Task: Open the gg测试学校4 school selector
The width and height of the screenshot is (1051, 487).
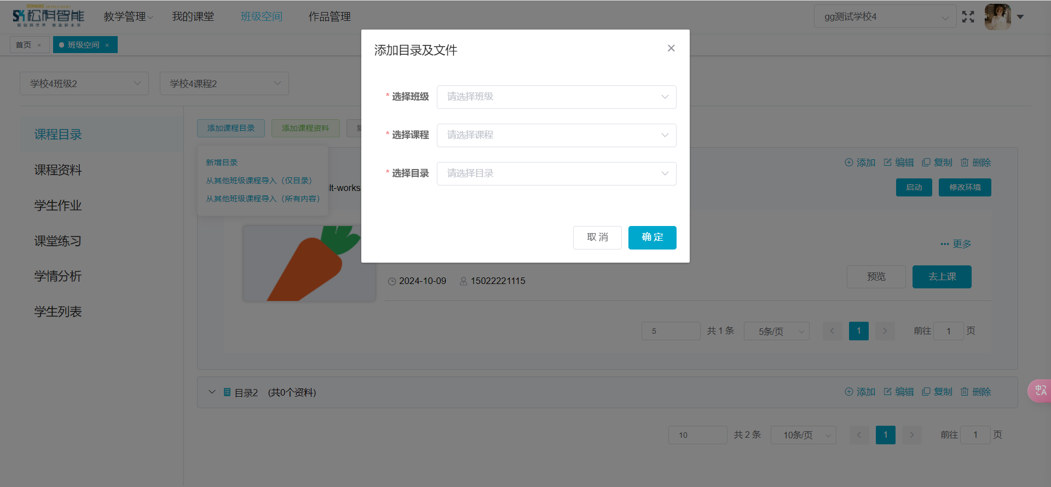Action: (x=885, y=17)
